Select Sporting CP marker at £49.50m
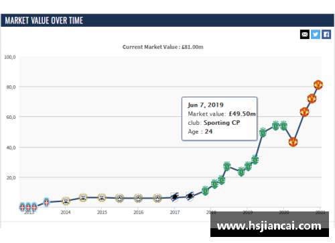 (263, 133)
